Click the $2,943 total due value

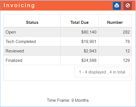click(x=90, y=51)
